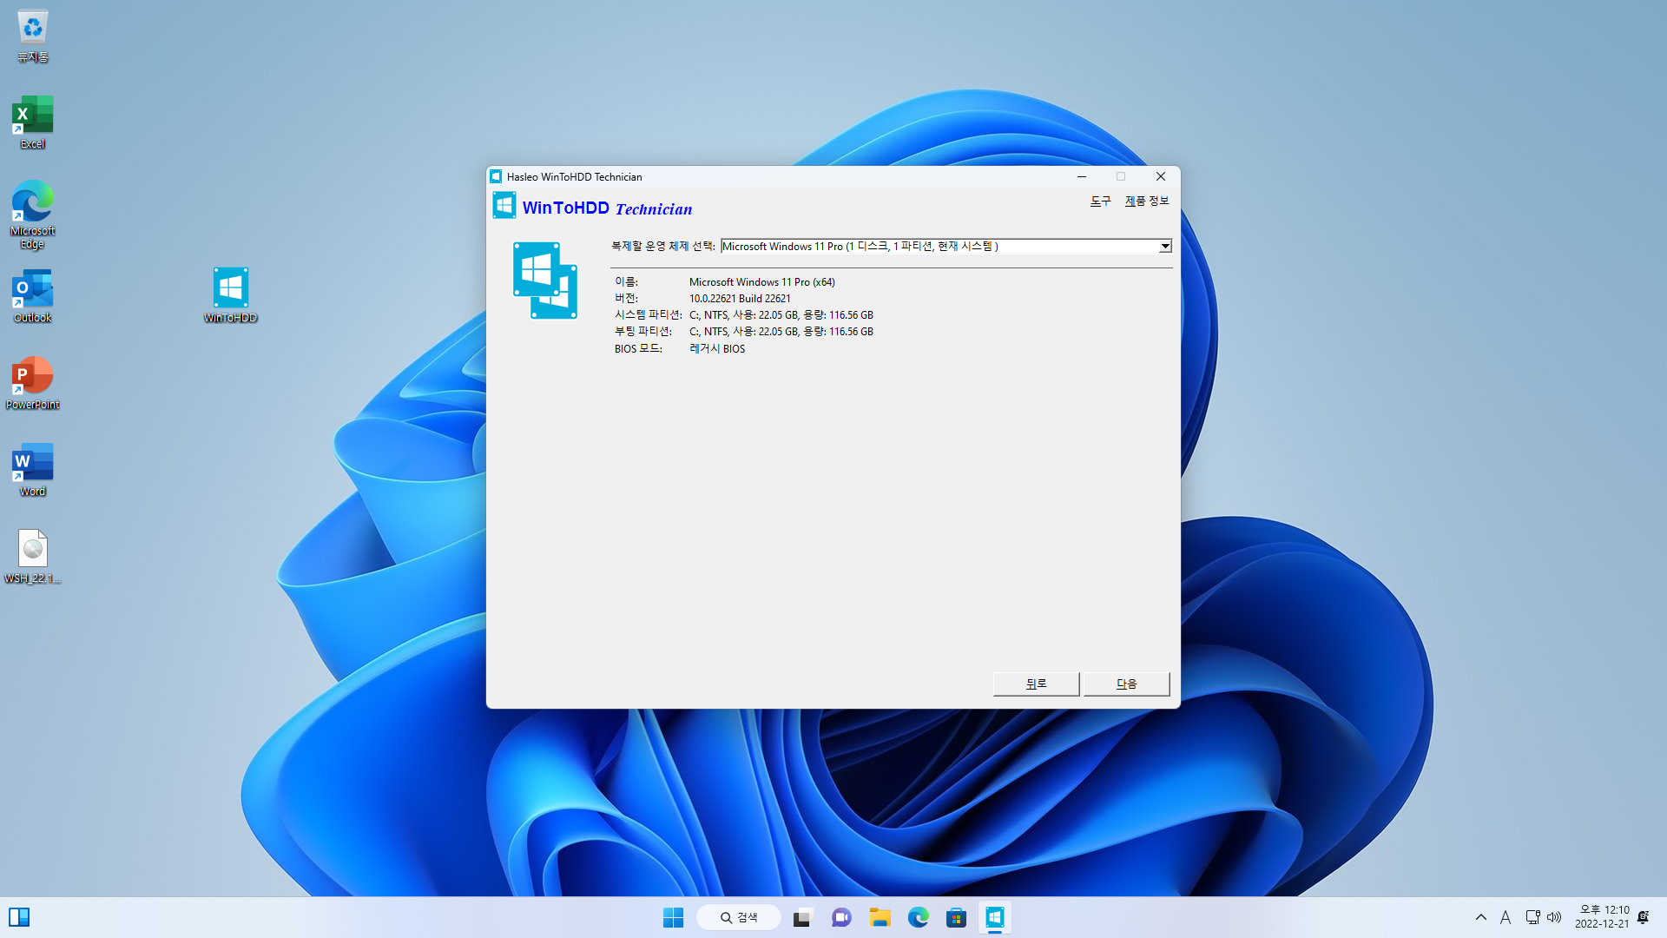Expand the operating system selection dropdown
The image size is (1667, 938).
point(1165,247)
